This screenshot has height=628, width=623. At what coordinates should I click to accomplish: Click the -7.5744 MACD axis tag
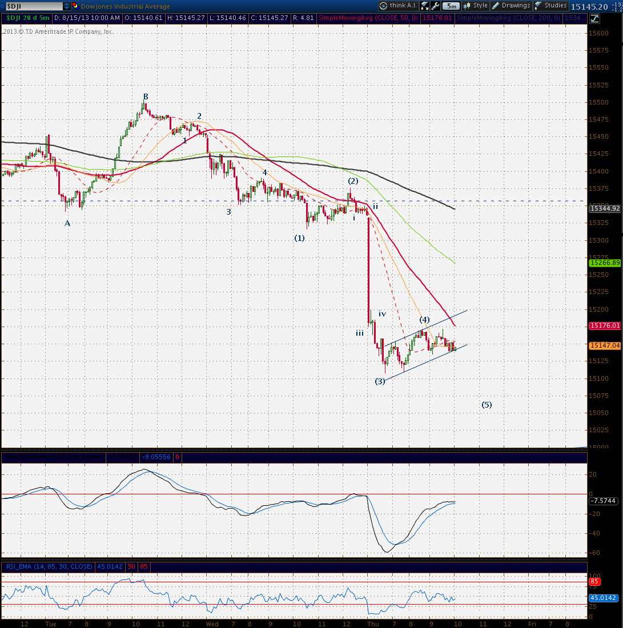coord(604,501)
